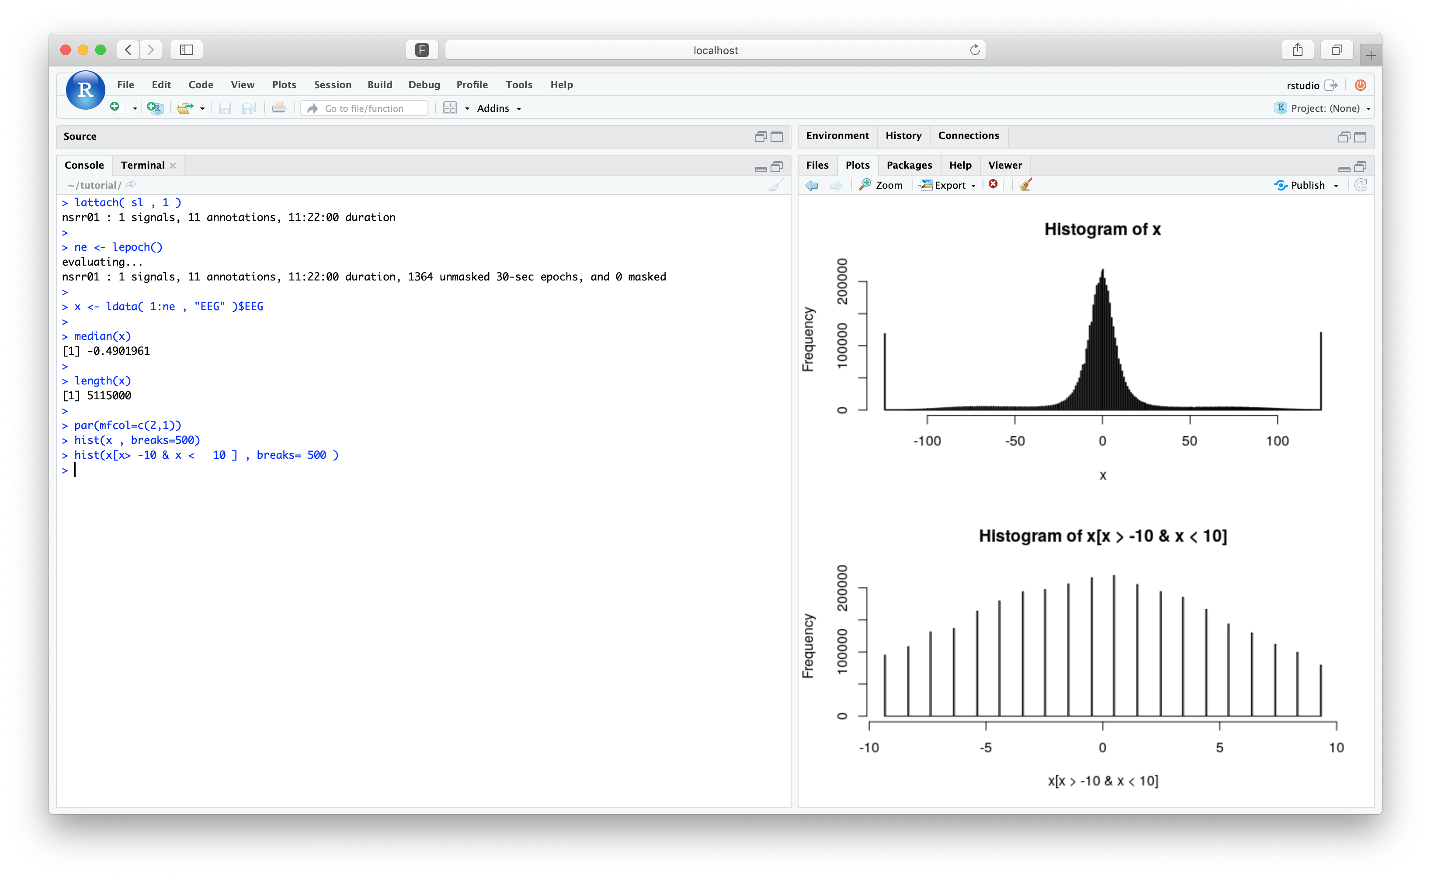Viewport: 1431px width, 879px height.
Task: Switch to the History tab
Action: pyautogui.click(x=903, y=135)
